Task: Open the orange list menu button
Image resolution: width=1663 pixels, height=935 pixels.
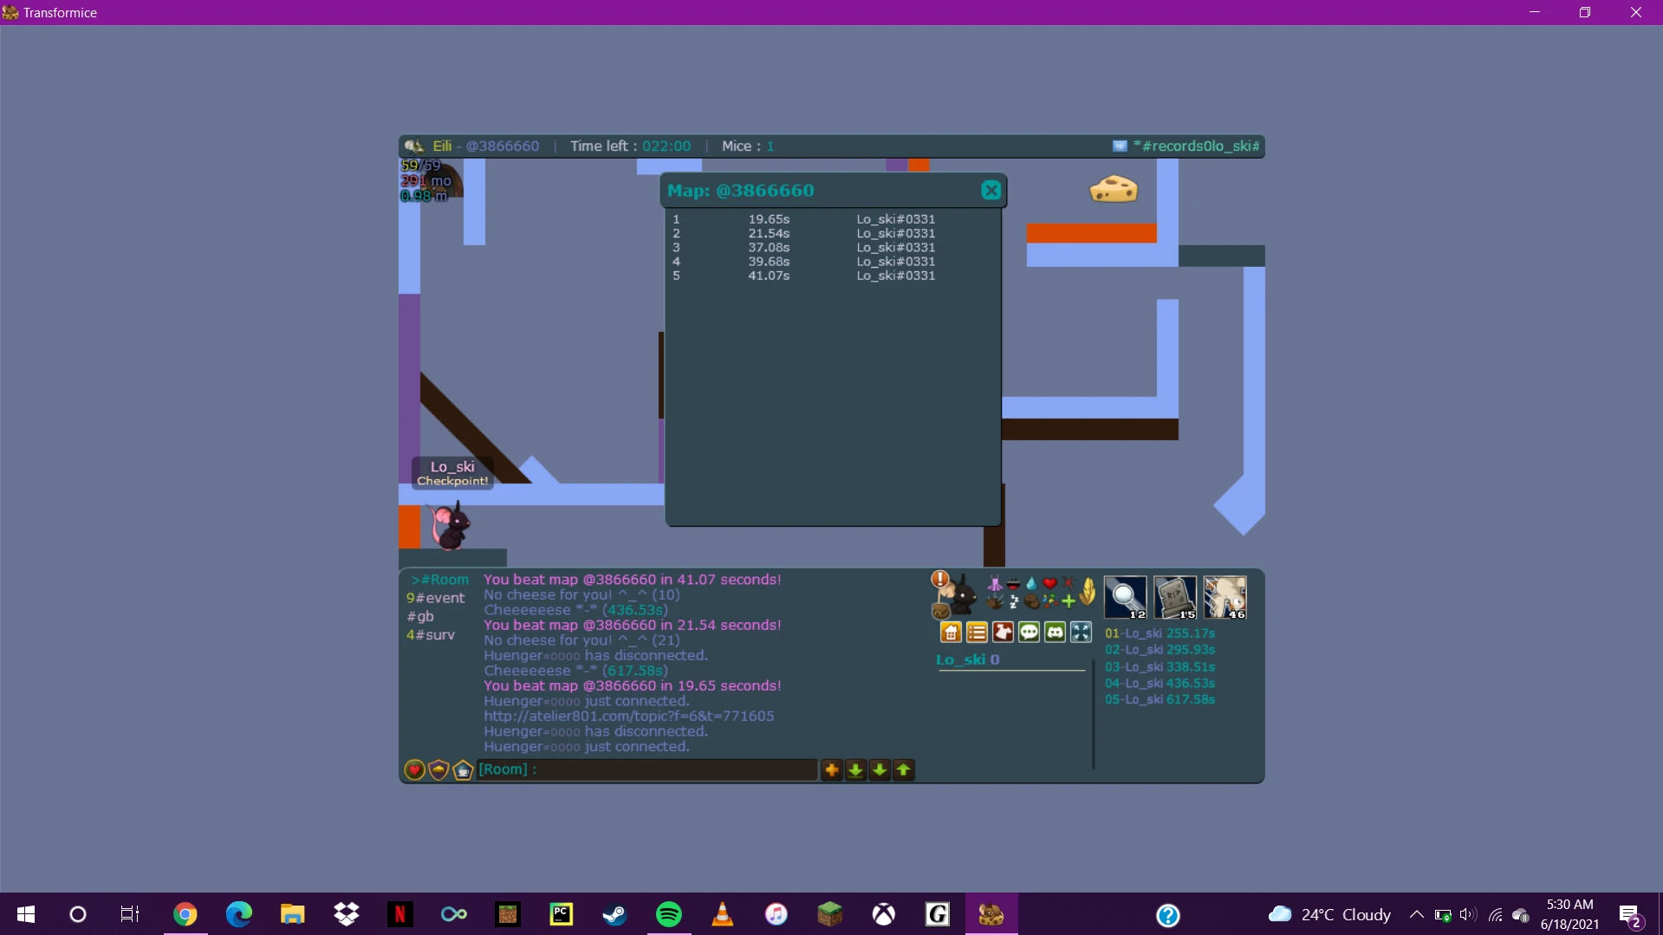Action: coord(977,633)
